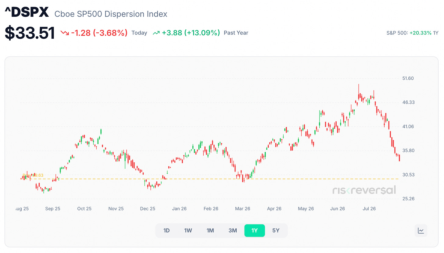Open the chart type icon button
The width and height of the screenshot is (444, 253).
pyautogui.click(x=421, y=231)
